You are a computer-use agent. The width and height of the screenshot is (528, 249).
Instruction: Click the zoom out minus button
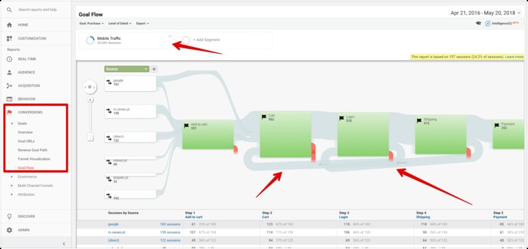click(90, 138)
